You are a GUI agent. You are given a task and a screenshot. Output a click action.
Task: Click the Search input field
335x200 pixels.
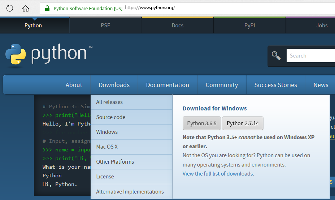tap(311, 56)
